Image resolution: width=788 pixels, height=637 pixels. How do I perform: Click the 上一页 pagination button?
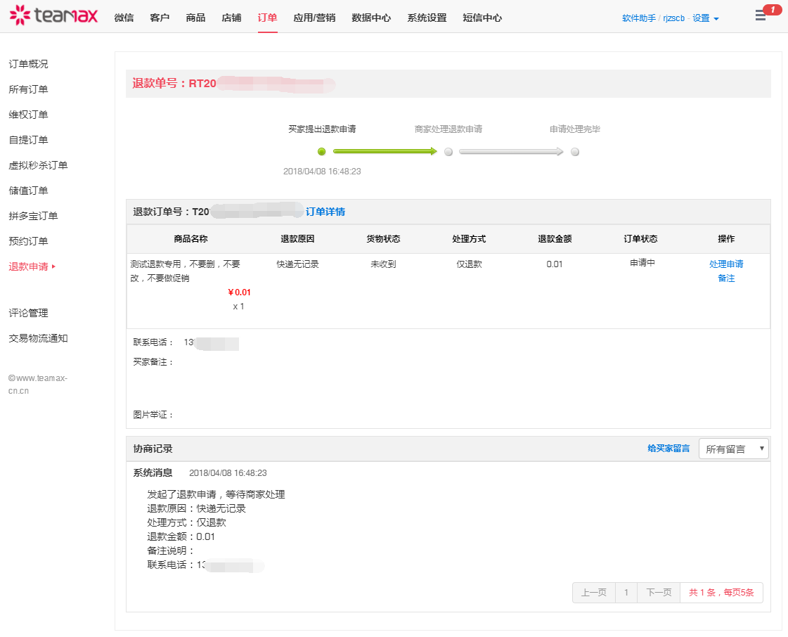[594, 593]
